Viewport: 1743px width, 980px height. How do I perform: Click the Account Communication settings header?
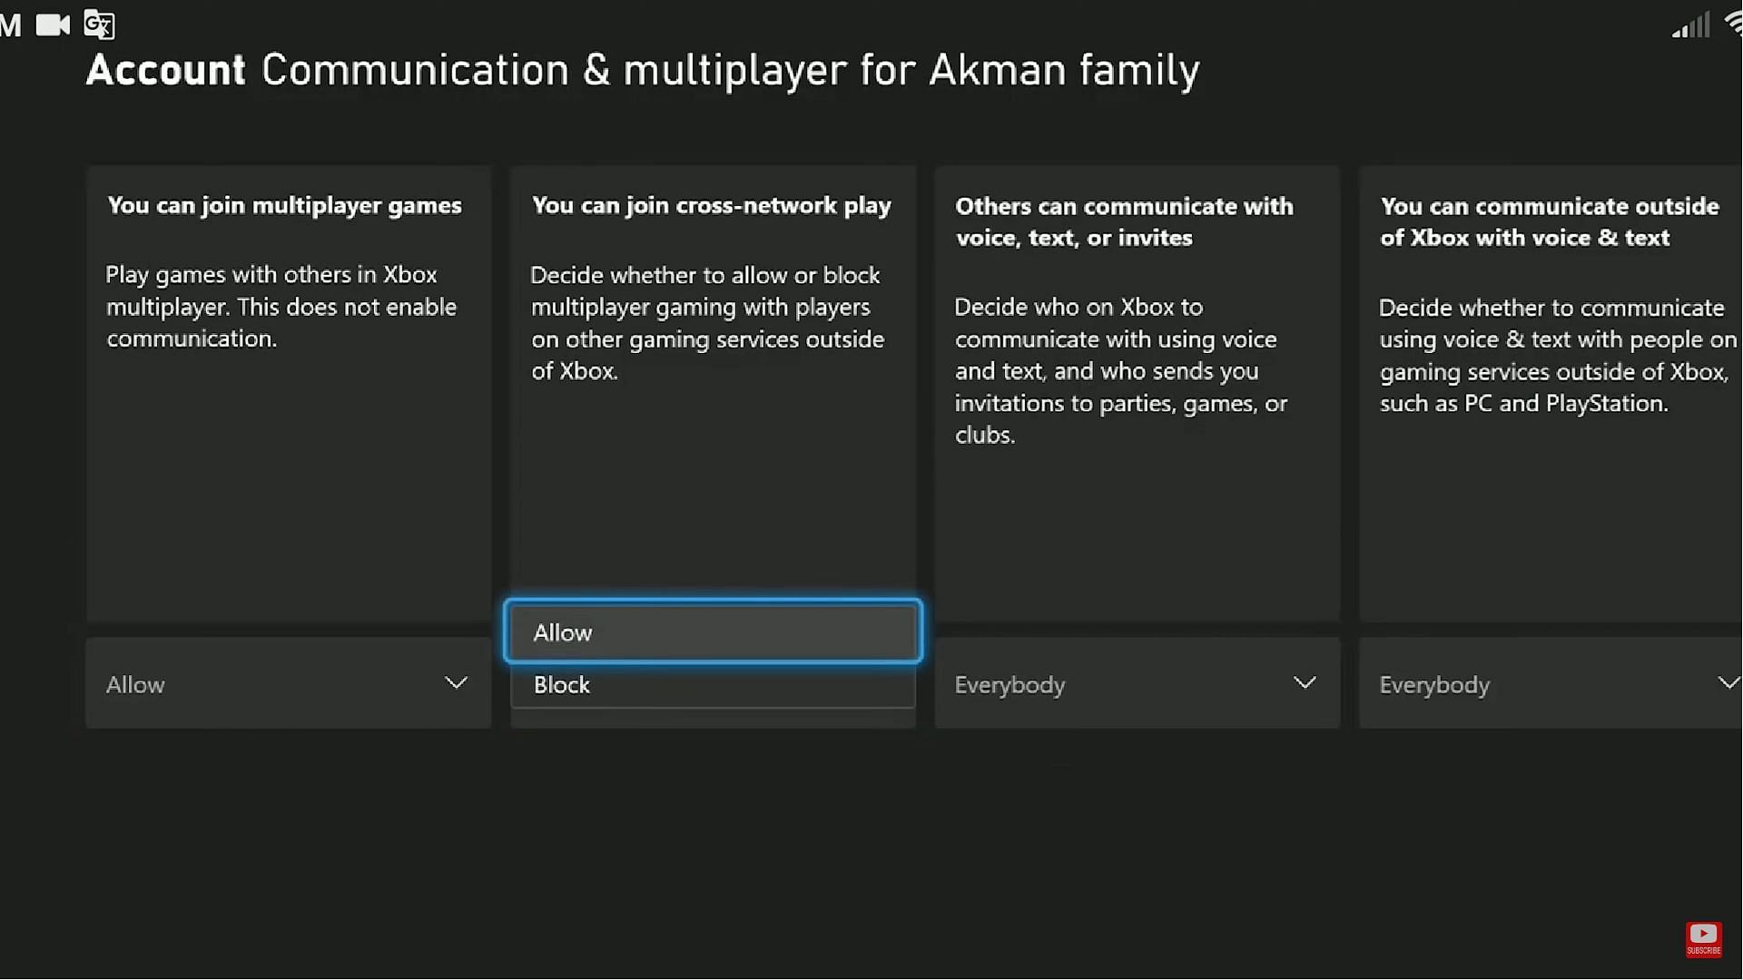click(643, 68)
